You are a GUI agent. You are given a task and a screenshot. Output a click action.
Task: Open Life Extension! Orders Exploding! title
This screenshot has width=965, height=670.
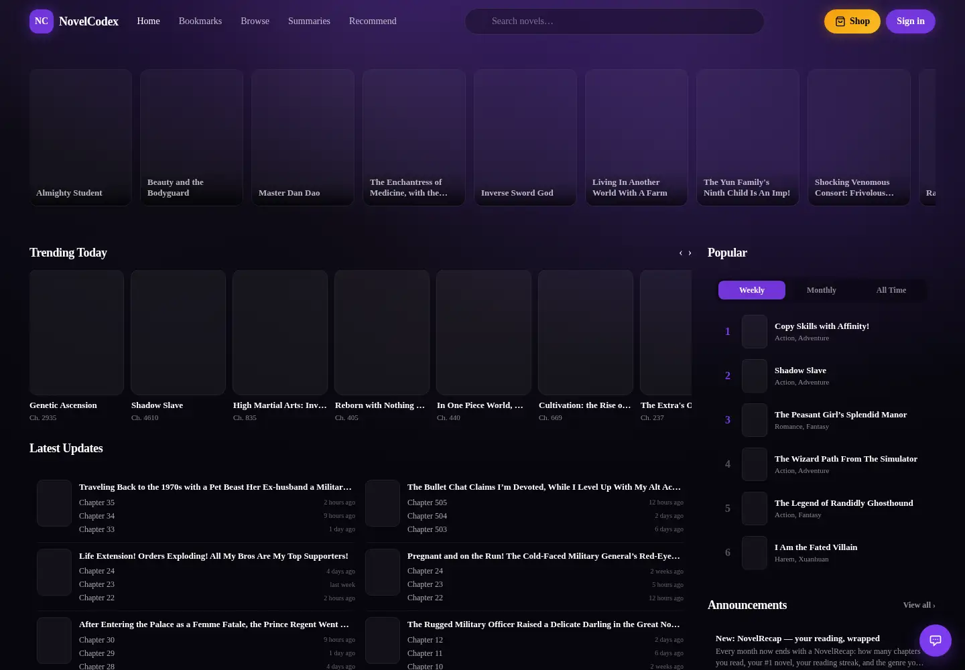click(214, 556)
